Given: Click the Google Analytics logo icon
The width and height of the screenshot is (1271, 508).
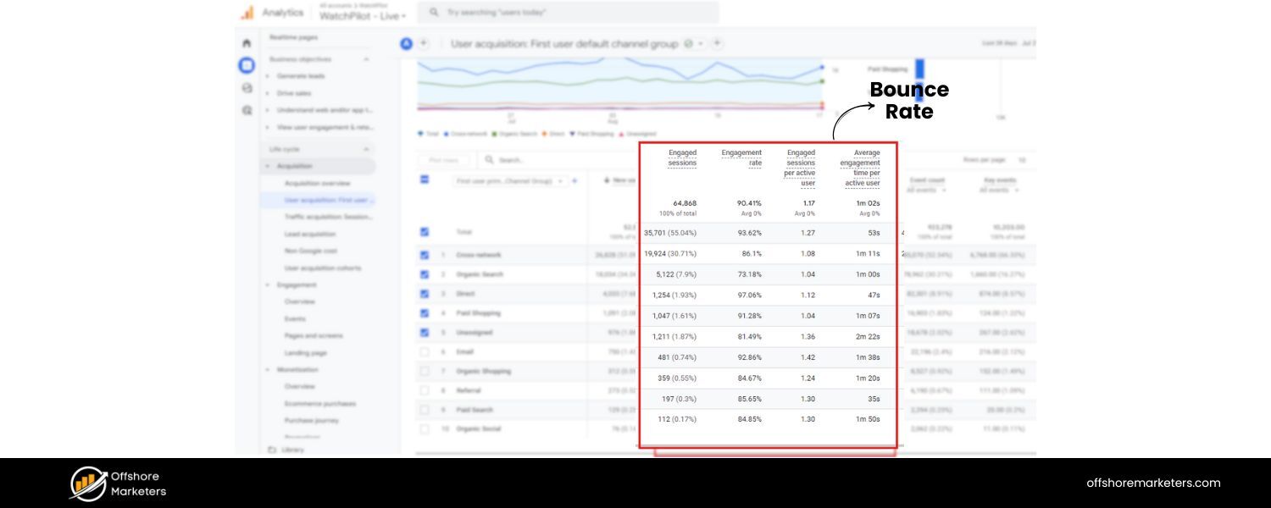Looking at the screenshot, I should pyautogui.click(x=247, y=13).
